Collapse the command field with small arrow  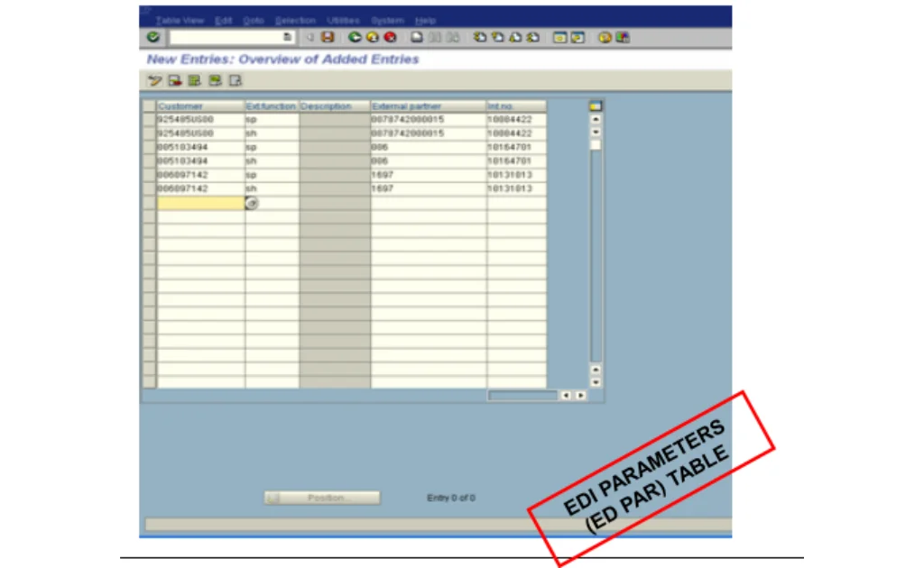point(310,37)
